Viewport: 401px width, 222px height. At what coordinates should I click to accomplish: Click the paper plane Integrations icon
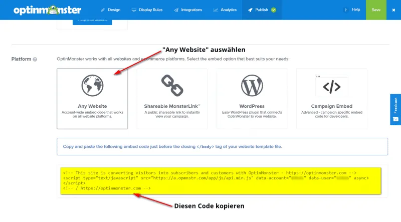point(176,10)
